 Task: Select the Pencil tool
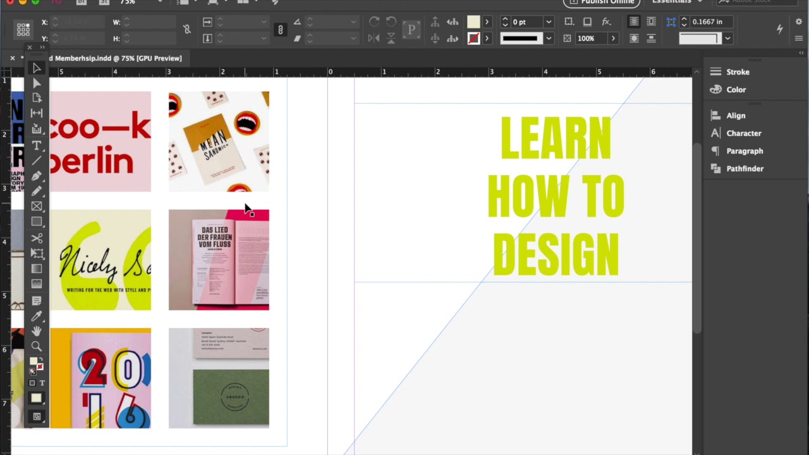[37, 191]
